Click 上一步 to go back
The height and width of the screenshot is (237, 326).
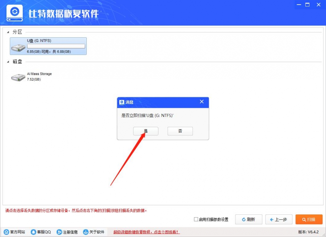click(x=279, y=219)
